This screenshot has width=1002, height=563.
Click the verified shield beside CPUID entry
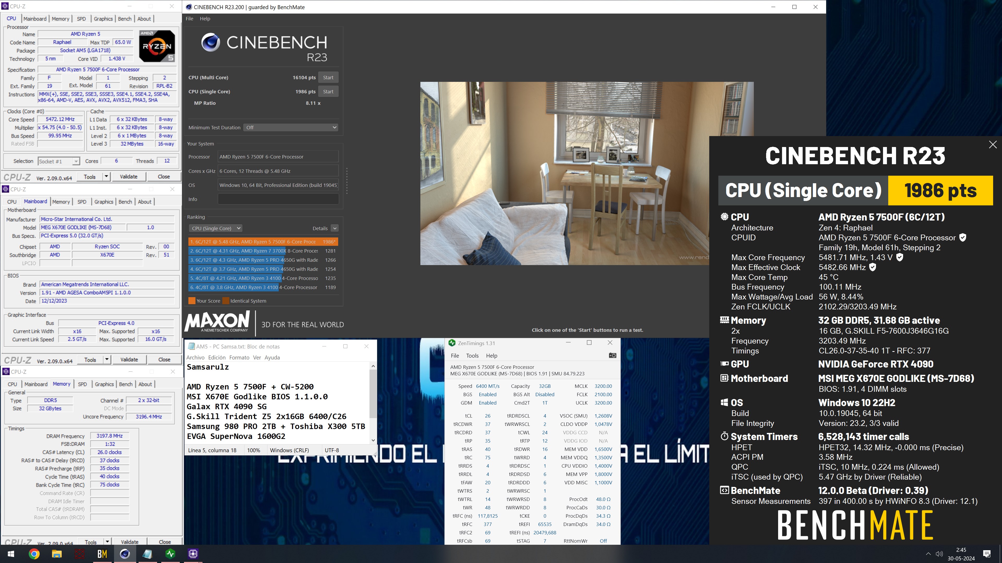963,237
